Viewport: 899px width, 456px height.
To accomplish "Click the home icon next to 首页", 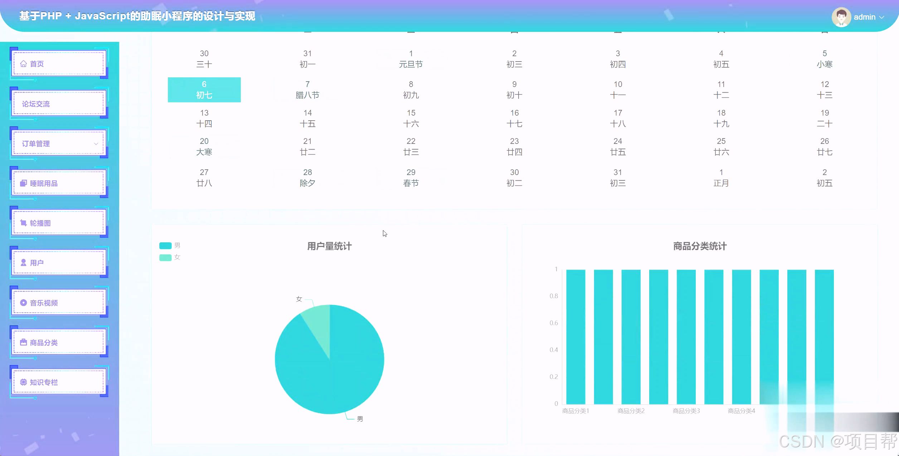I will pyautogui.click(x=23, y=63).
